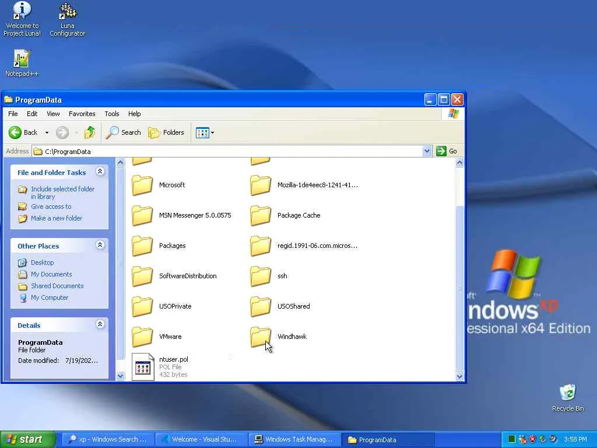Expand the Address bar dropdown arrow

(x=427, y=151)
